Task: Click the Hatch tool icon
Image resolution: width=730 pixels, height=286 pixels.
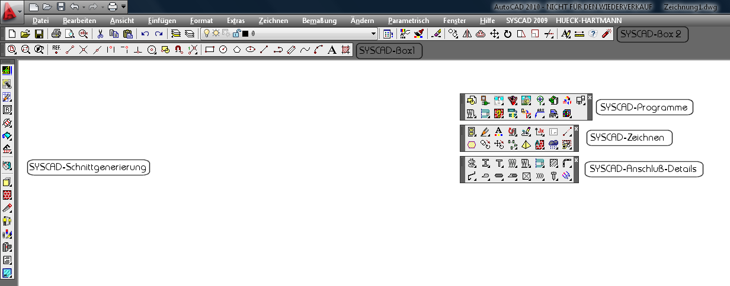Action: [345, 50]
